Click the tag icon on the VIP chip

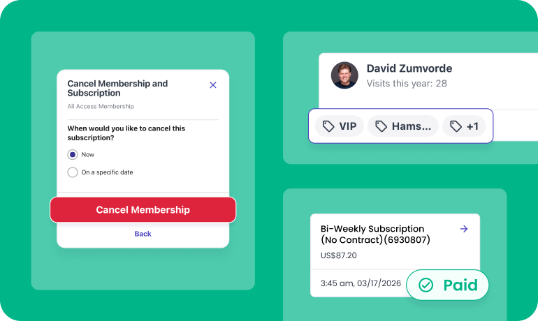(328, 126)
